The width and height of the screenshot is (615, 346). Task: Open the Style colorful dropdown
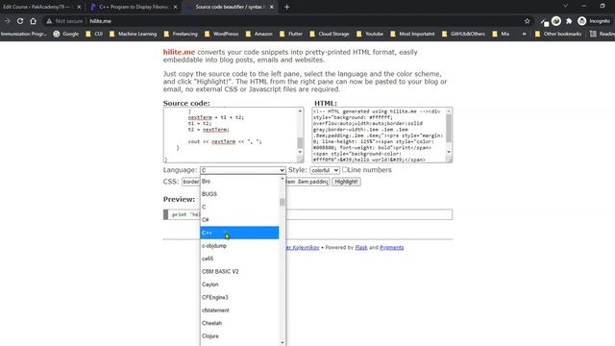[325, 170]
